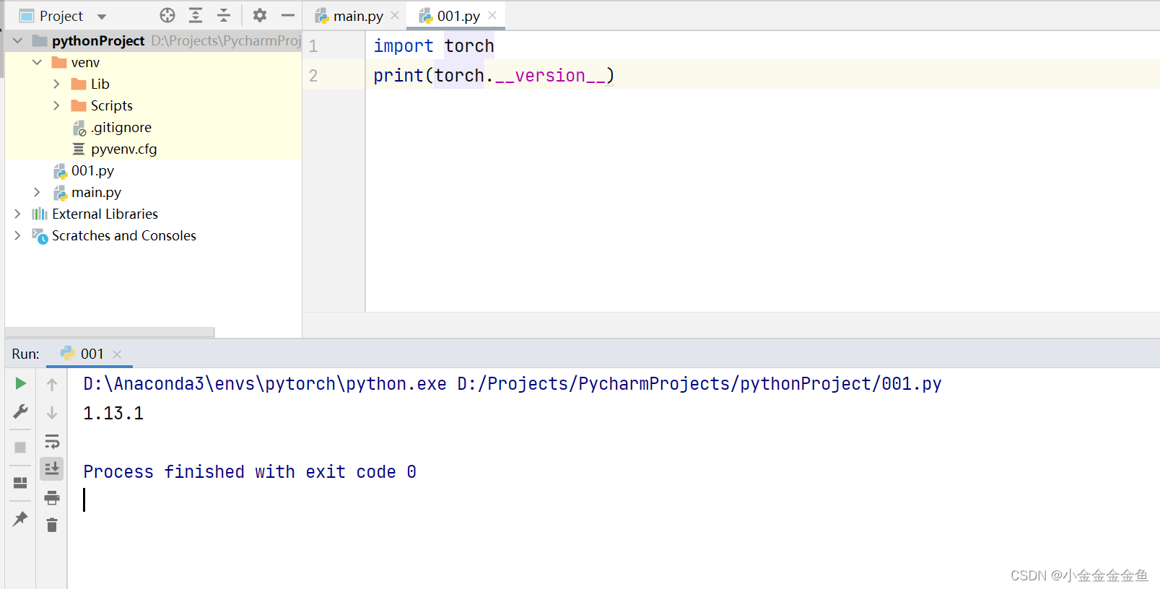Pin the Run tab
Screen dimensions: 1160x589
pos(20,518)
